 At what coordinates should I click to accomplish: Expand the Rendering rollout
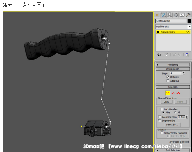point(173,65)
